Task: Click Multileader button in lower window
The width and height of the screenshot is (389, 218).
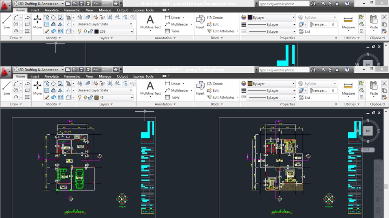Action: [177, 91]
